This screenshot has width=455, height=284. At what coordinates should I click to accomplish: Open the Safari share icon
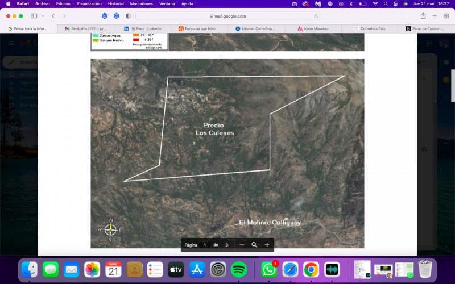coord(423,16)
